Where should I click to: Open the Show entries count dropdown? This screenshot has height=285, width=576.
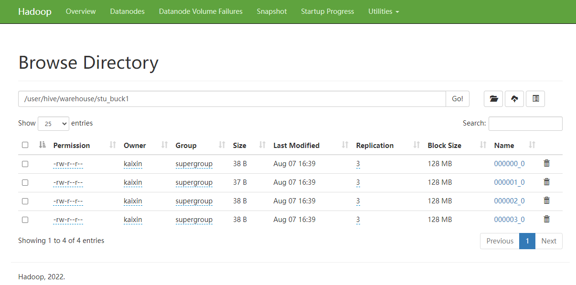(53, 124)
